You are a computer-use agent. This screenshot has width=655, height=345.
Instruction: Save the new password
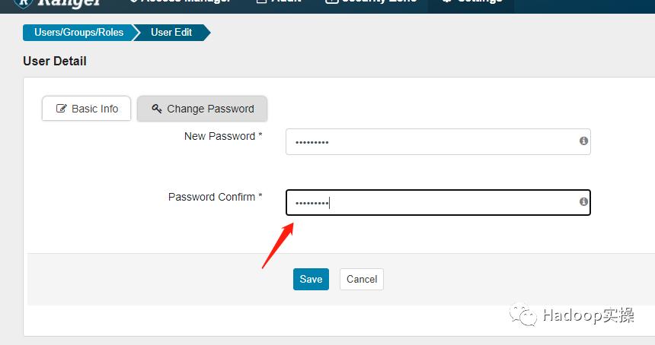(311, 279)
